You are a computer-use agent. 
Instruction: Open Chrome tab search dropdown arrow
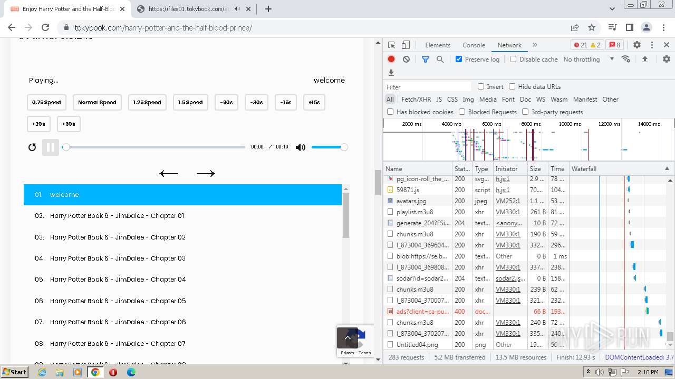click(612, 9)
